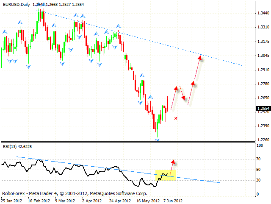The image size is (271, 204).
Task: Select the 25 Jan 2012 date on the time axis
Action: 11,201
